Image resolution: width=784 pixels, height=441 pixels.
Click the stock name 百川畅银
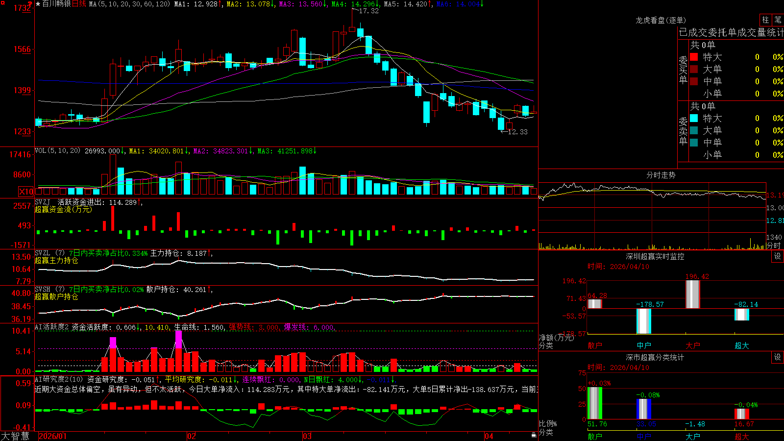point(56,4)
